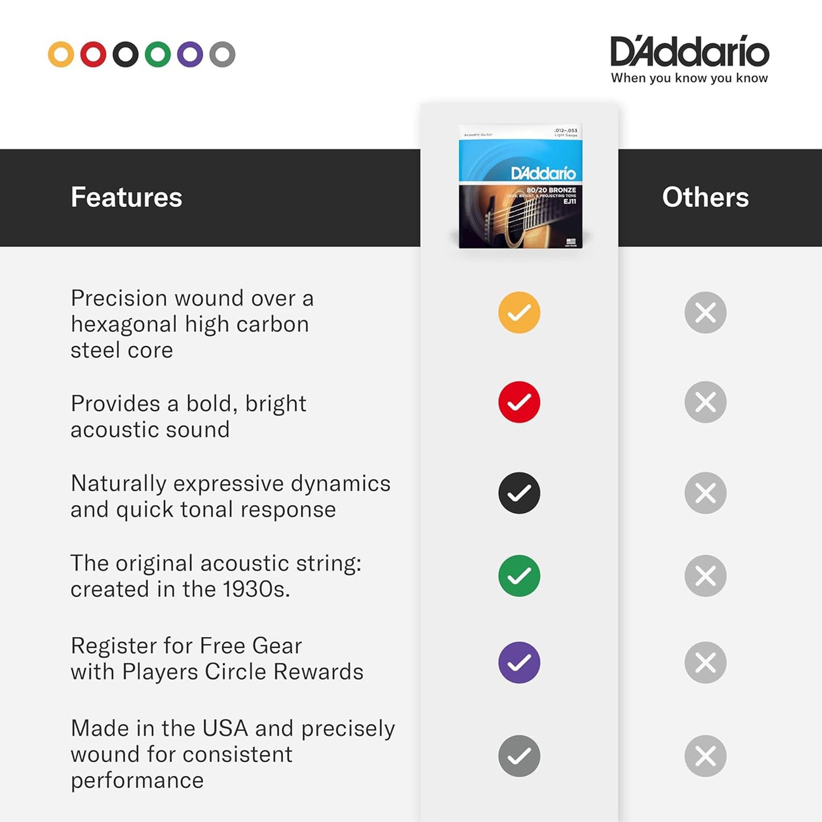Select the purple ring in the top color row
This screenshot has width=822, height=822.
190,55
